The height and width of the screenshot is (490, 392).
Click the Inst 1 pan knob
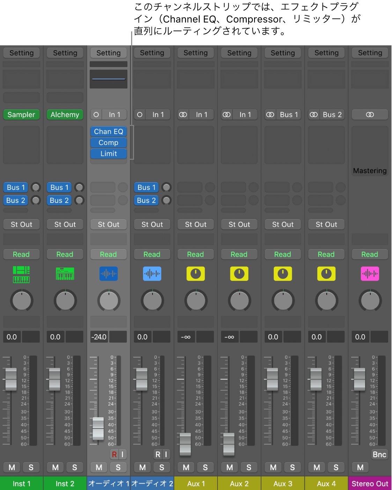[x=22, y=300]
